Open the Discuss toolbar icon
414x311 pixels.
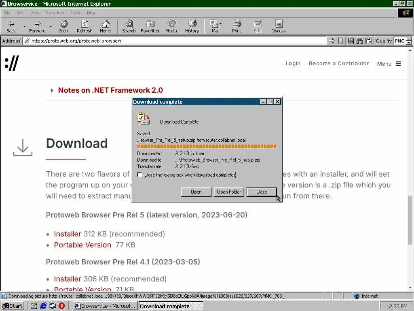[x=278, y=26]
